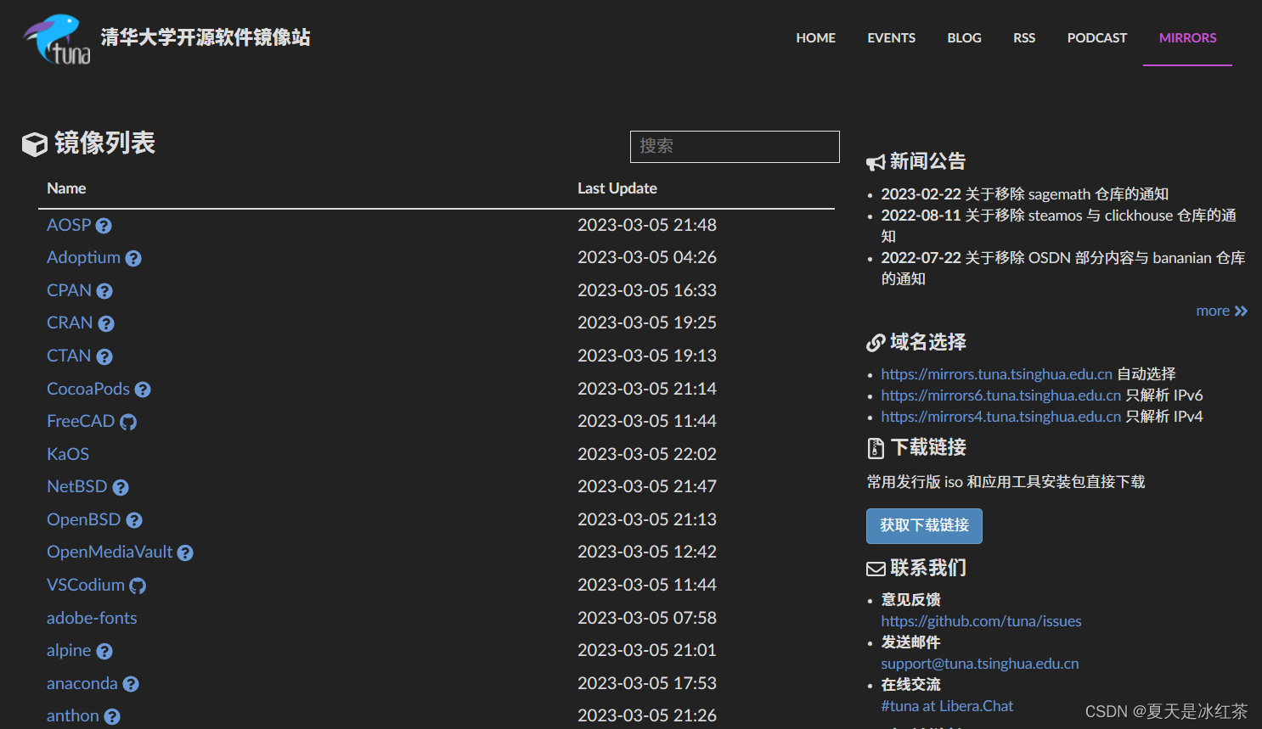The height and width of the screenshot is (729, 1262).
Task: Go to the HOME navigation item
Action: click(815, 38)
